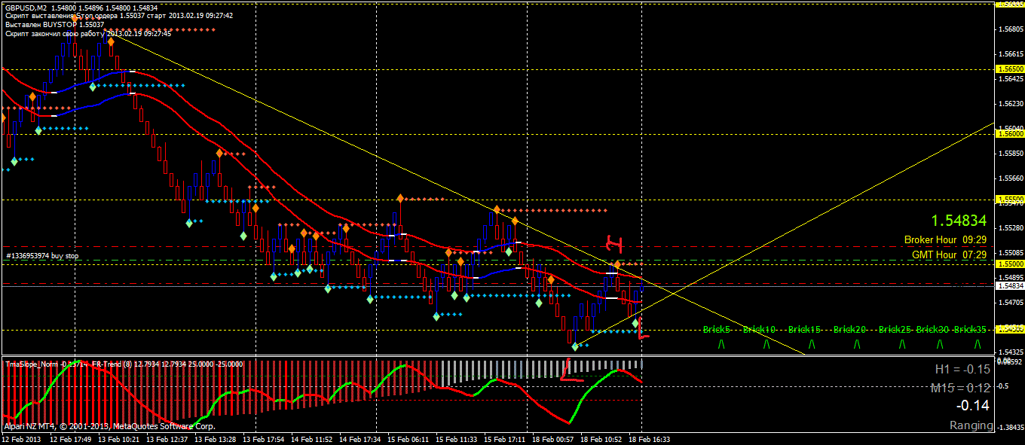
Task: Select the TmaSlope_Norm indicator label
Action: tap(48, 364)
